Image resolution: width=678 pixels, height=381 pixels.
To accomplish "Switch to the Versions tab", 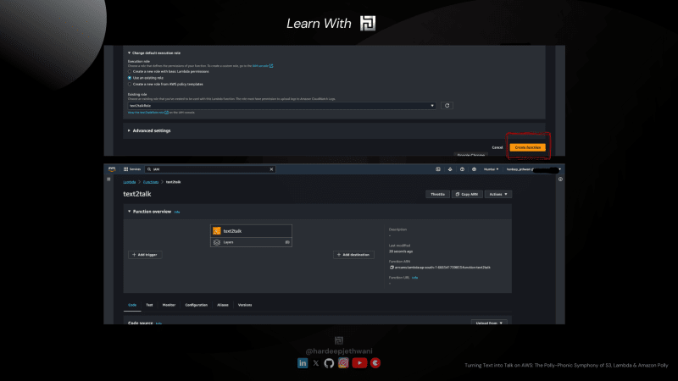I will [x=245, y=305].
